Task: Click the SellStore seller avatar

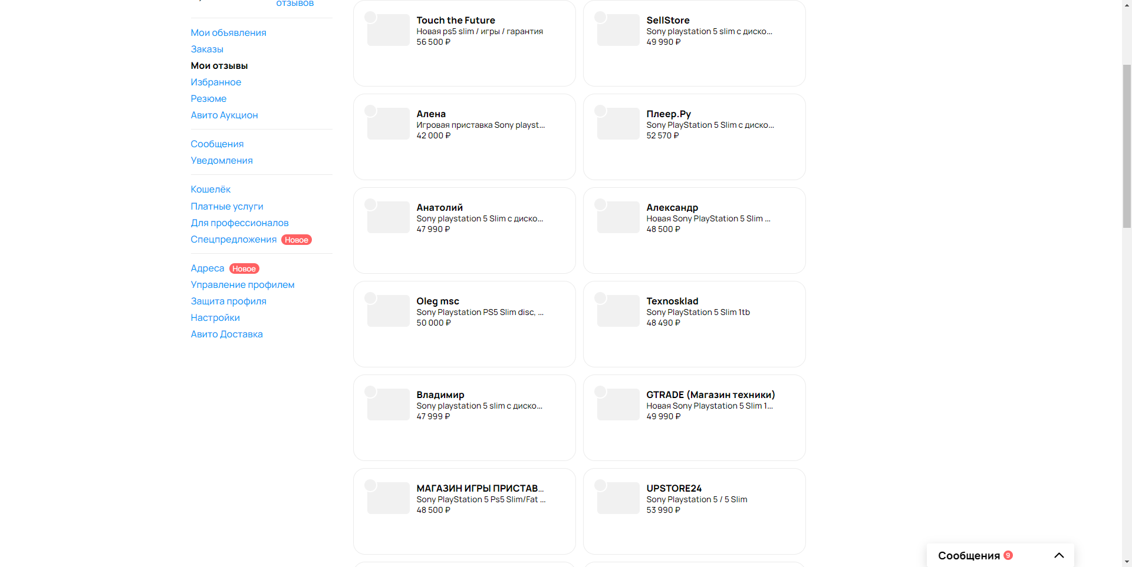Action: coord(600,17)
